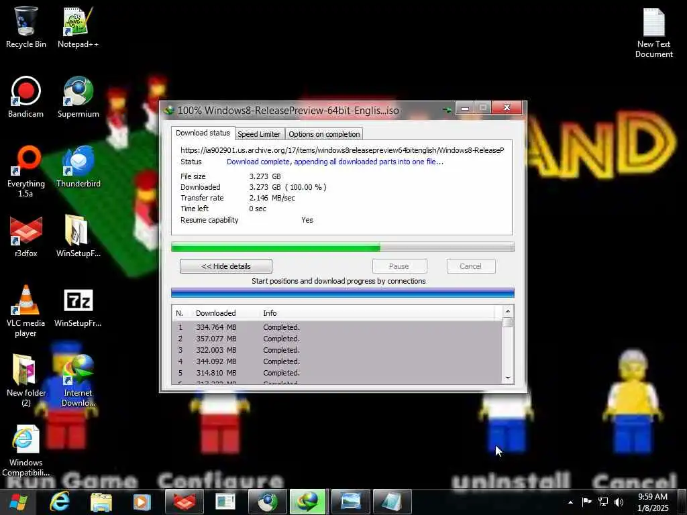Image resolution: width=687 pixels, height=515 pixels.
Task: Open the Windows Start button
Action: (18, 502)
